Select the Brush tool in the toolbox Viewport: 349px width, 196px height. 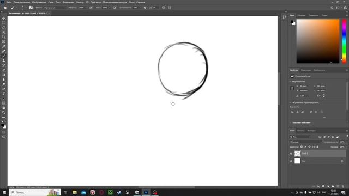(4, 56)
